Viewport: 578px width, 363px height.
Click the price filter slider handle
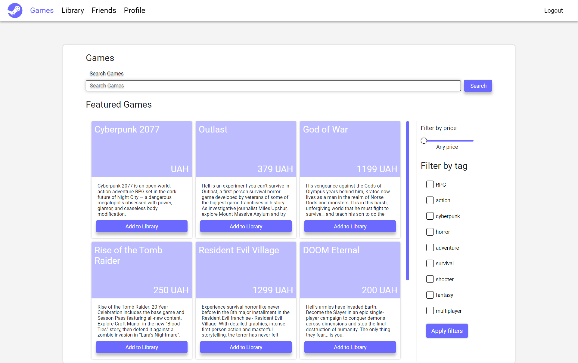tap(424, 141)
